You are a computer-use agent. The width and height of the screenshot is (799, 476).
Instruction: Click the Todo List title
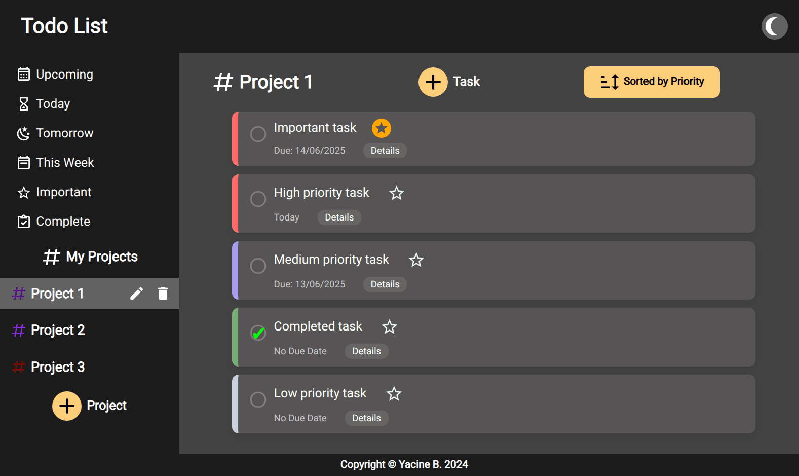pos(64,26)
